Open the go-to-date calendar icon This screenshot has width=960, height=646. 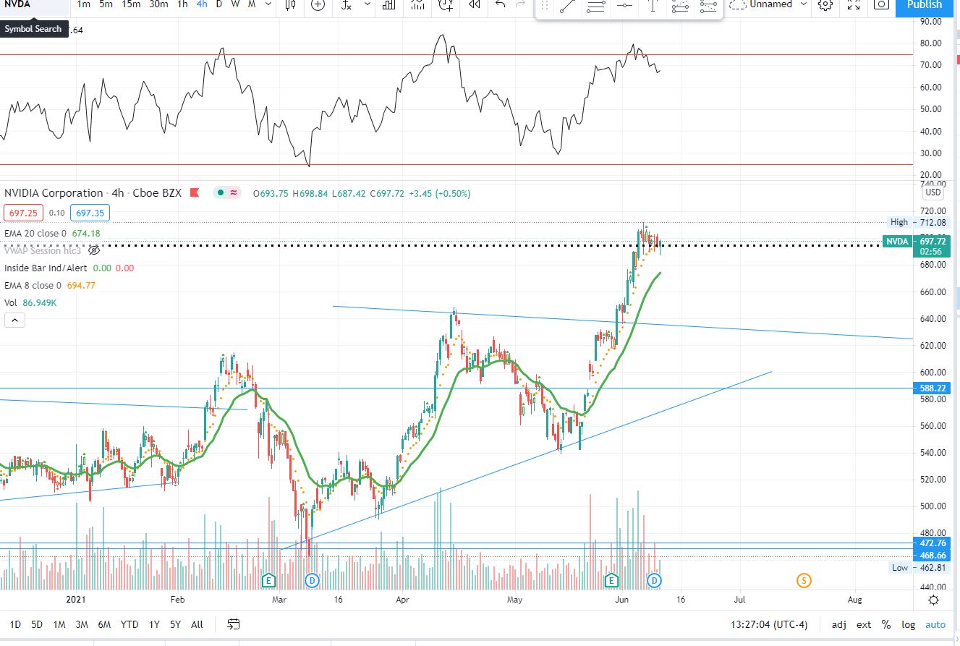click(x=234, y=624)
